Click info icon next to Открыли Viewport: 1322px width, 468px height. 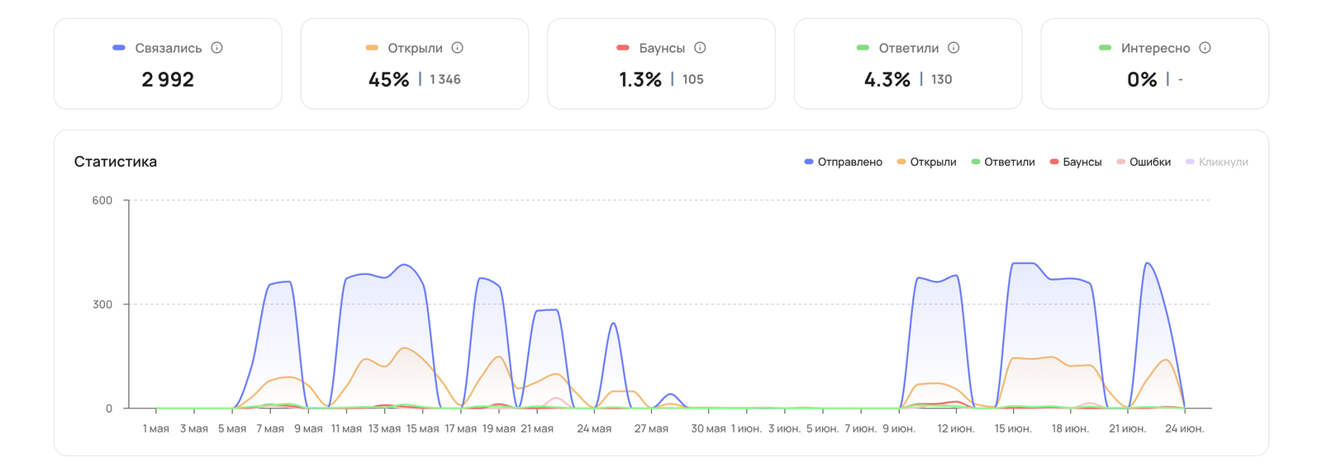coord(457,48)
